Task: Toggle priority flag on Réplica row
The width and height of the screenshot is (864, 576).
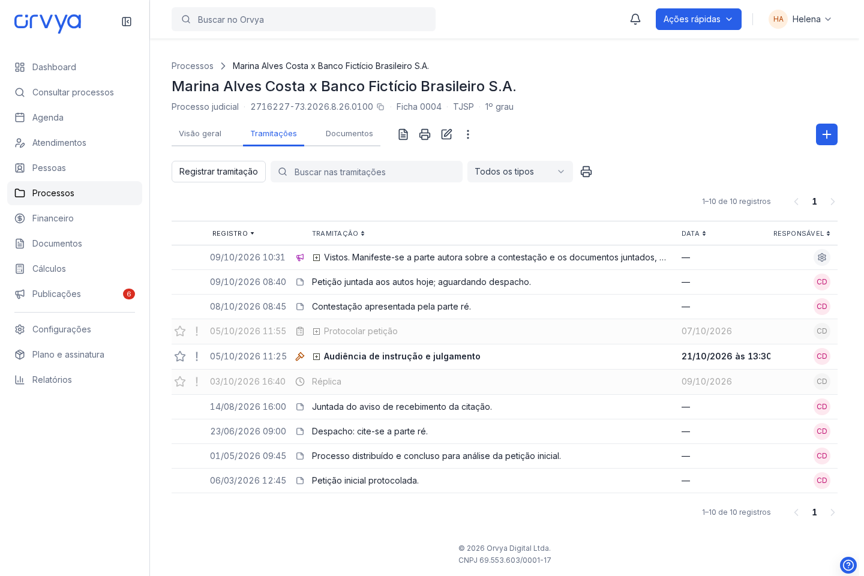Action: click(x=197, y=382)
